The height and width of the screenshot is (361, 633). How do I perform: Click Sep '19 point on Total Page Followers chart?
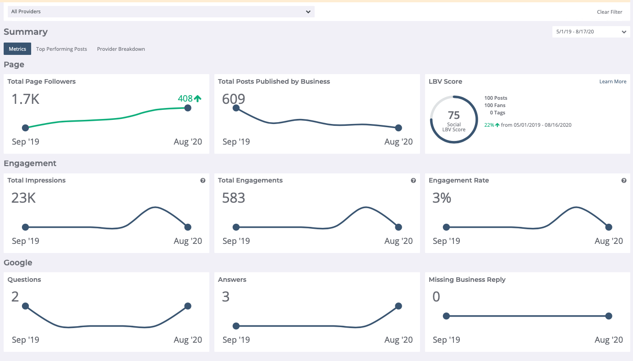coord(25,128)
